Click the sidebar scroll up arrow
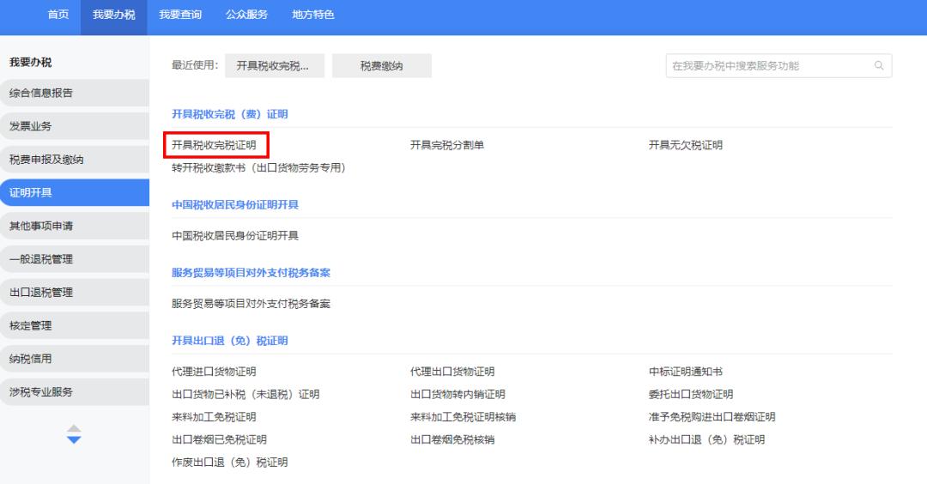This screenshot has height=484, width=927. coord(74,429)
